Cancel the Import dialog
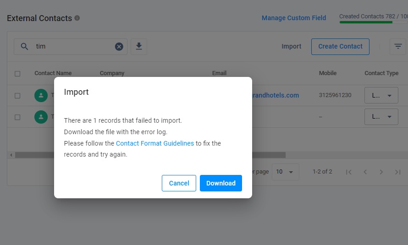 pyautogui.click(x=179, y=183)
